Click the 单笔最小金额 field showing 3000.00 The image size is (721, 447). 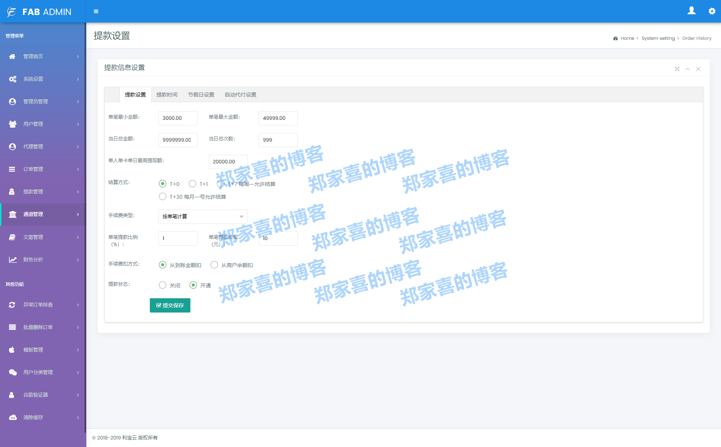178,118
